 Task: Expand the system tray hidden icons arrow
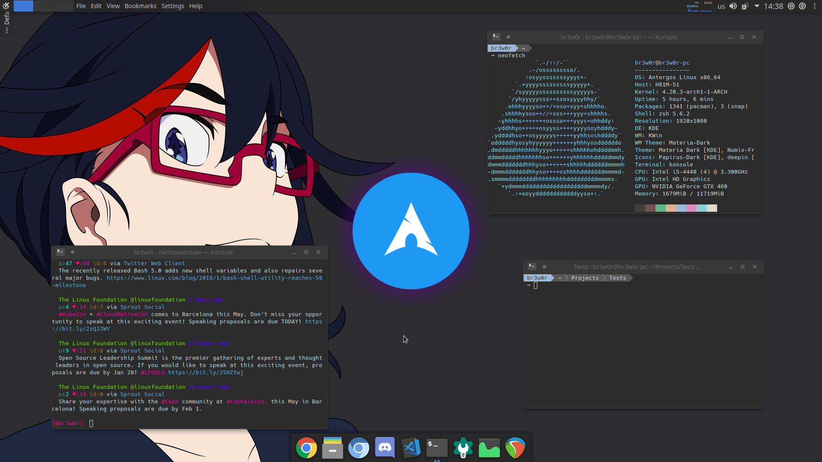click(x=756, y=6)
